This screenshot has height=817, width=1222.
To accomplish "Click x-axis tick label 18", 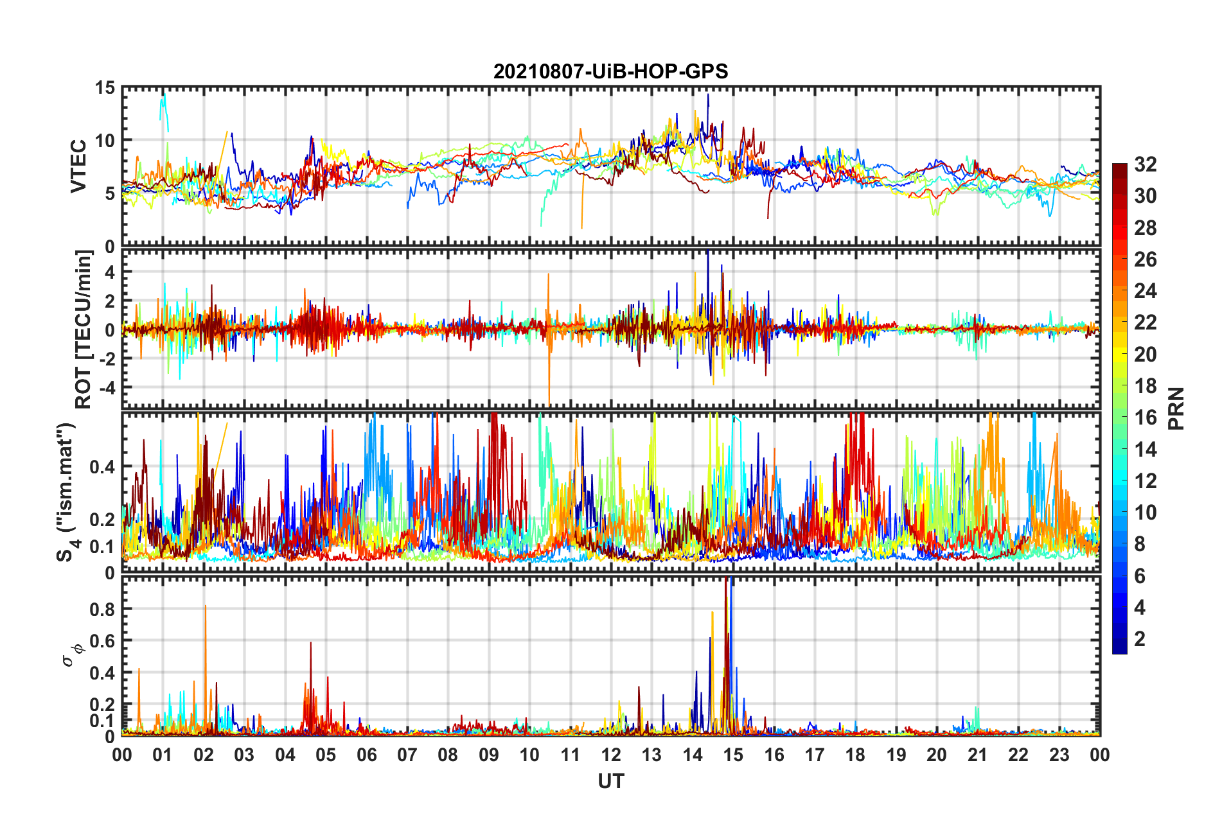I will (x=856, y=755).
